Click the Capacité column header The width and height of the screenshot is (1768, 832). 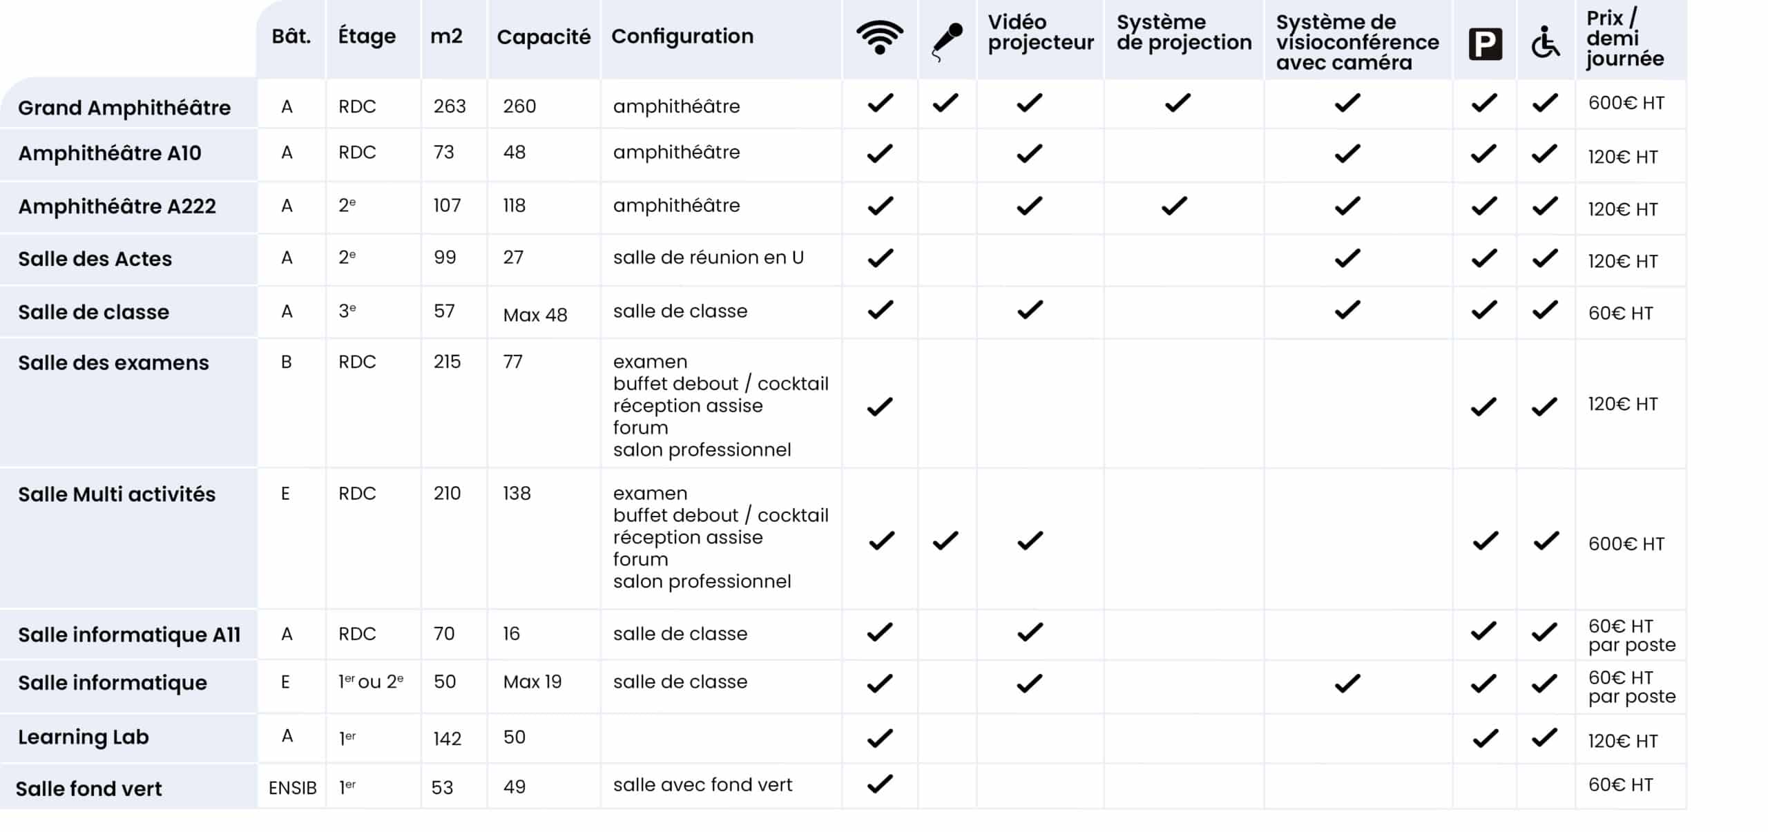click(x=544, y=37)
